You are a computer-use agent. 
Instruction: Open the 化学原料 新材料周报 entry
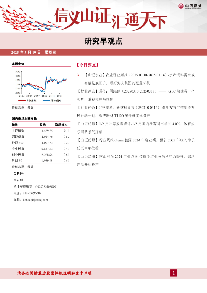(x=136, y=112)
